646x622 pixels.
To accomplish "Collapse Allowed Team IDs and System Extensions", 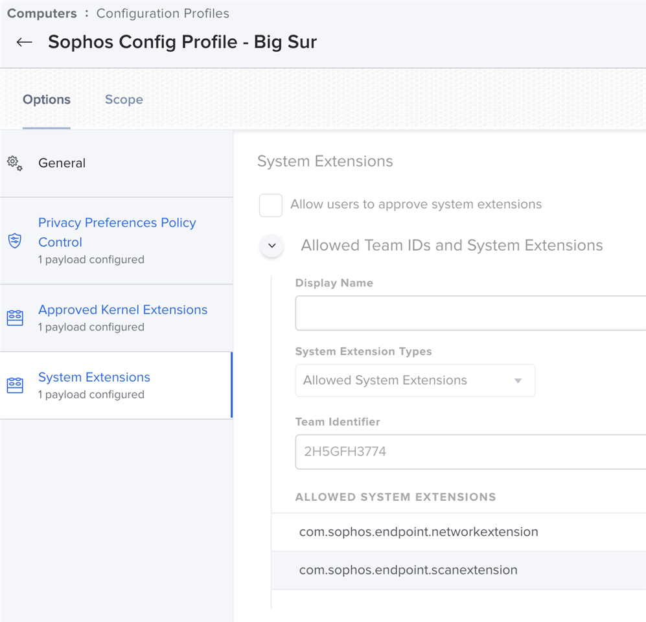I will coord(272,246).
